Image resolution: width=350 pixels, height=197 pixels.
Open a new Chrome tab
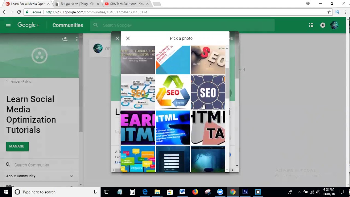click(x=157, y=4)
